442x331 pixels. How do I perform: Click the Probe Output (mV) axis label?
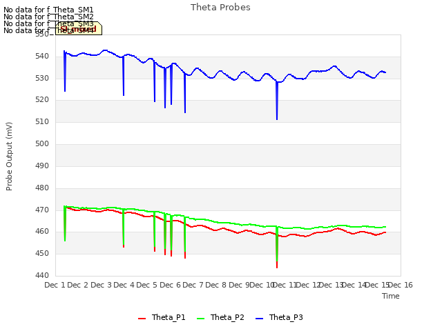[x=9, y=157]
